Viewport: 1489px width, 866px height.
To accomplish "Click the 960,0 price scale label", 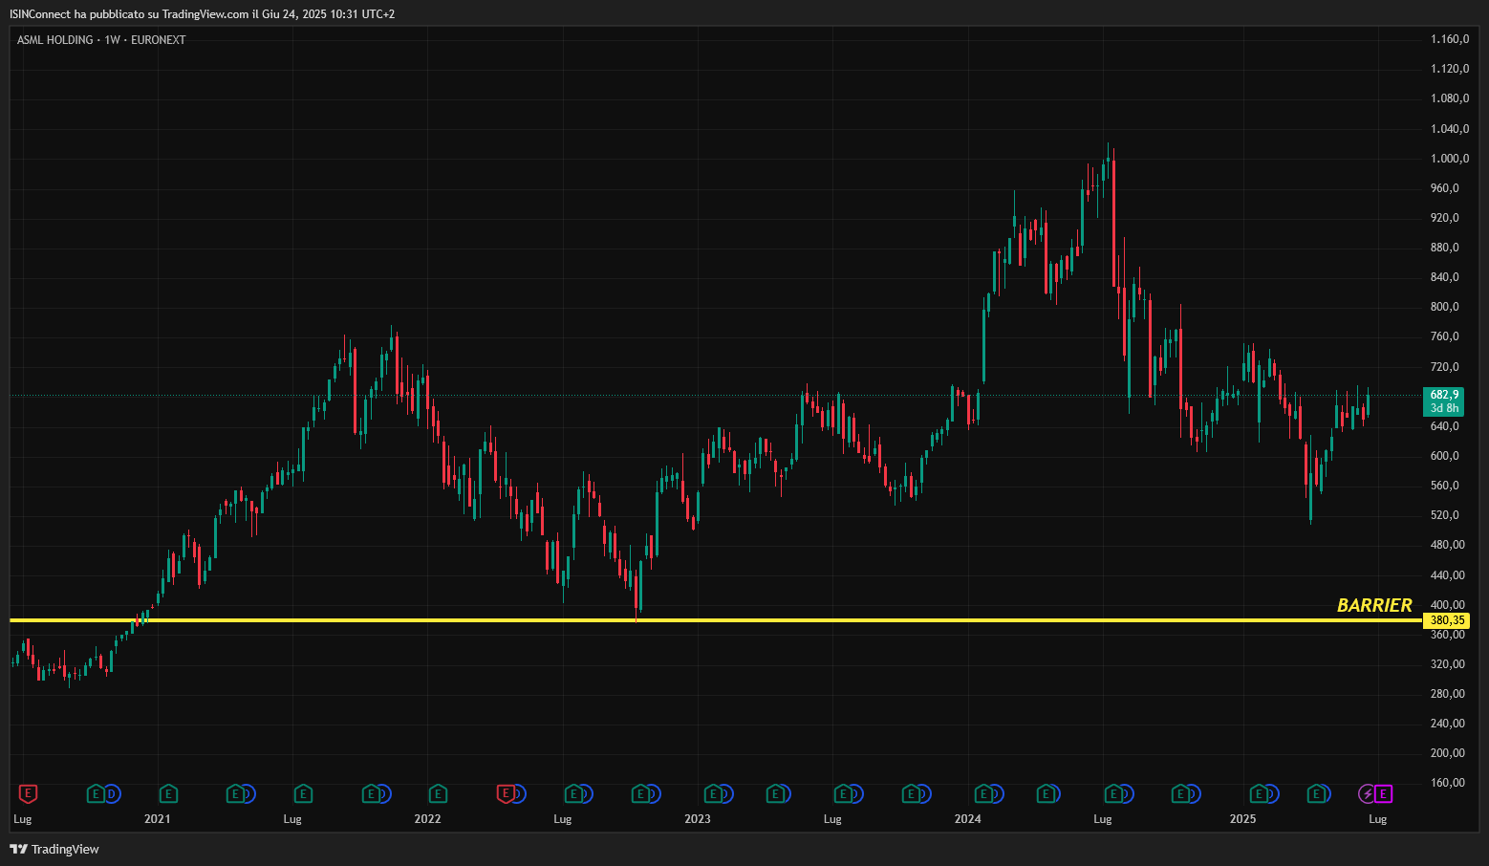I will [x=1445, y=188].
